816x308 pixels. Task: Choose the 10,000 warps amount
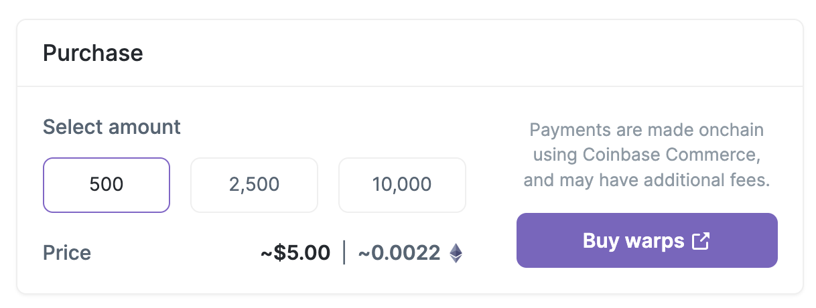(x=402, y=185)
